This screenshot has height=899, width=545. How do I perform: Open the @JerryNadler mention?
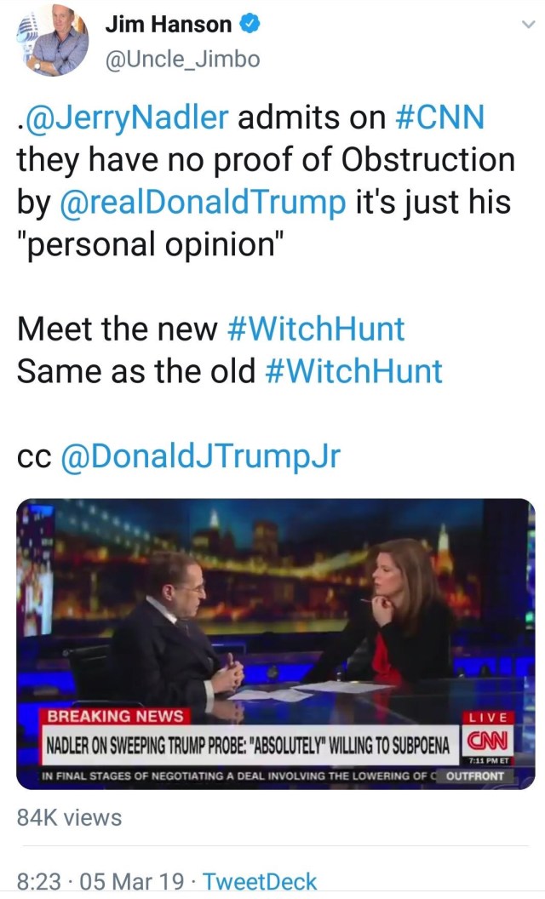click(126, 117)
